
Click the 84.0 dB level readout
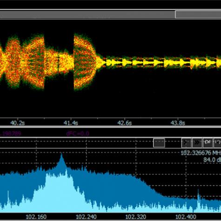(x=212, y=160)
